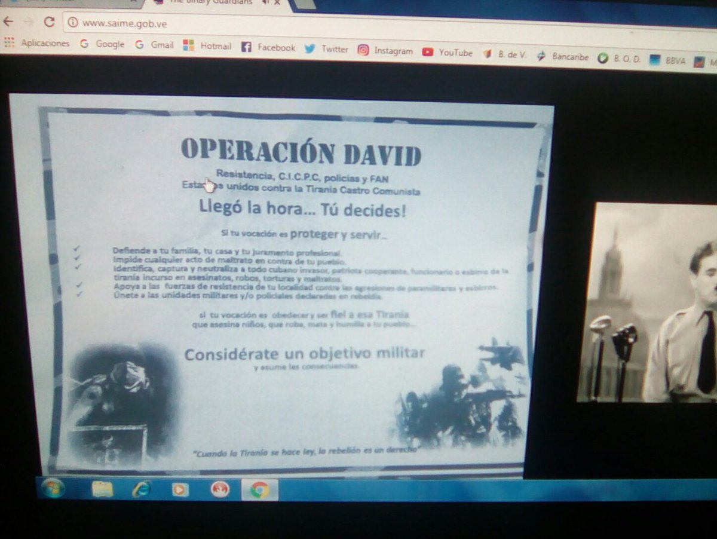This screenshot has width=717, height=539.
Task: Open the Aplicaciones apps grid
Action: (x=37, y=43)
